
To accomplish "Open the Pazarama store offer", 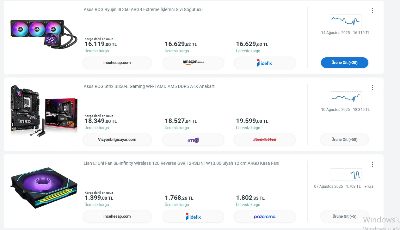I will 264,216.
